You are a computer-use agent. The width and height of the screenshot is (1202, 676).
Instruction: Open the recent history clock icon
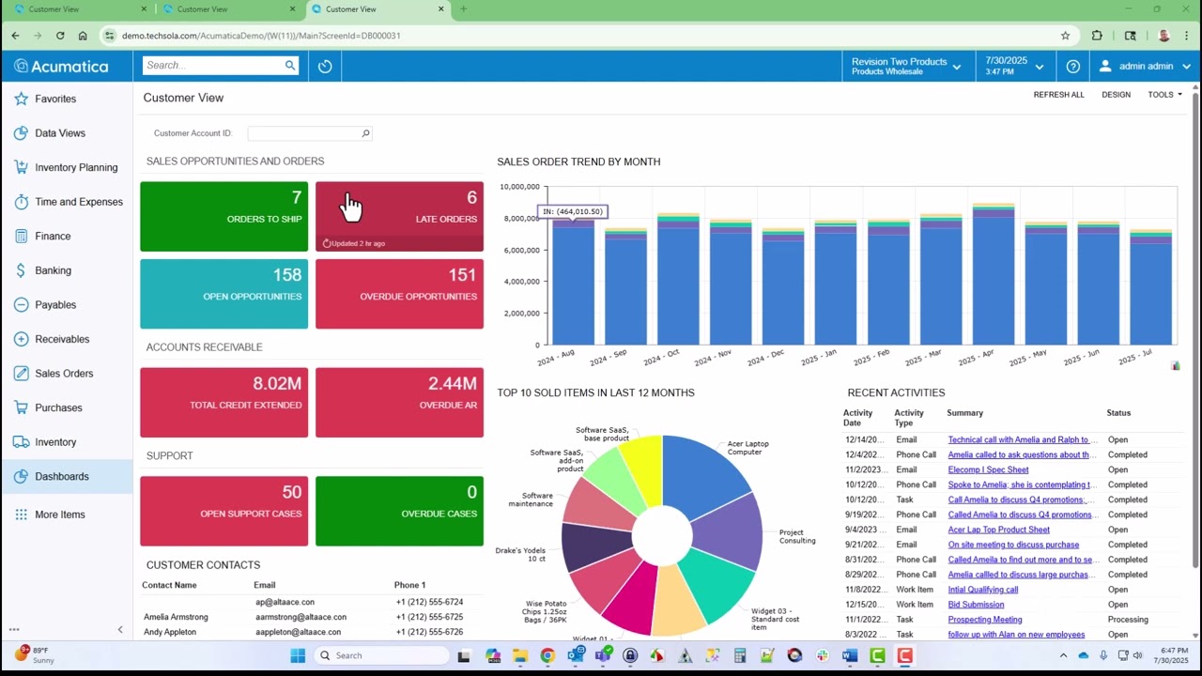[x=325, y=66]
